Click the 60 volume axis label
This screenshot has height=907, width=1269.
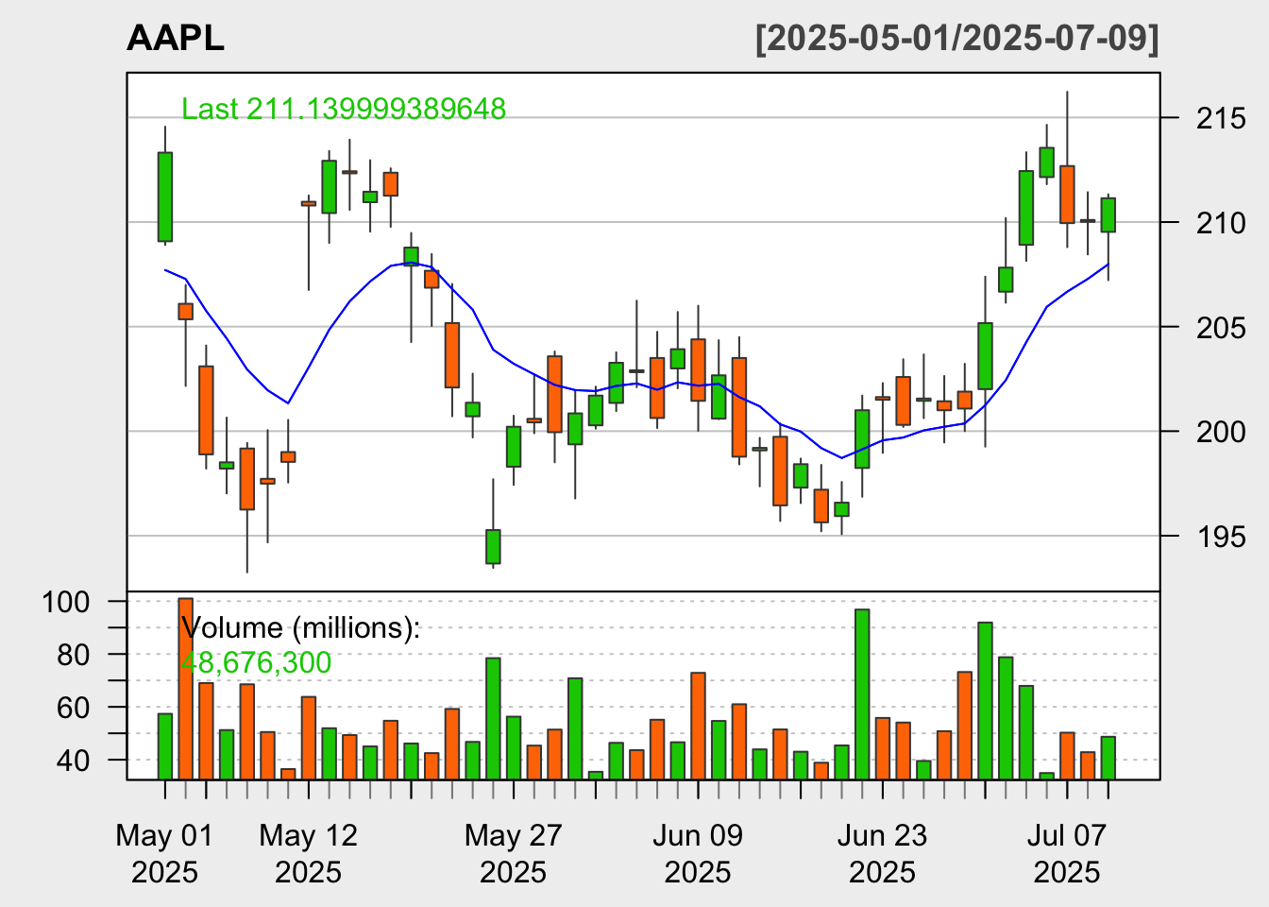pyautogui.click(x=74, y=708)
